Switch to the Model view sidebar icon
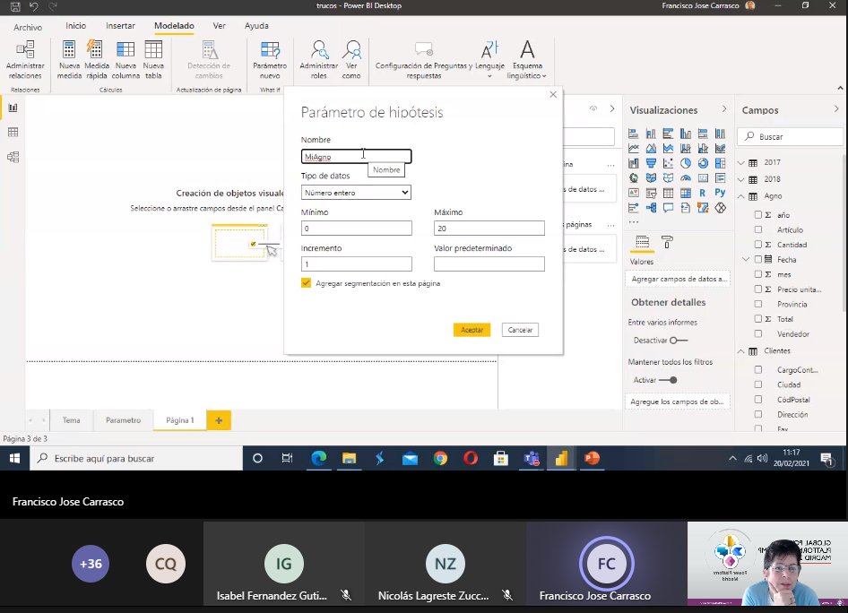 (x=13, y=157)
